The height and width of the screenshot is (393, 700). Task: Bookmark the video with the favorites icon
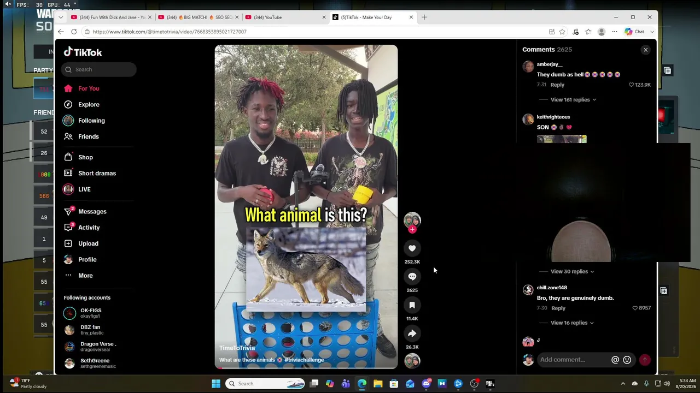412,305
